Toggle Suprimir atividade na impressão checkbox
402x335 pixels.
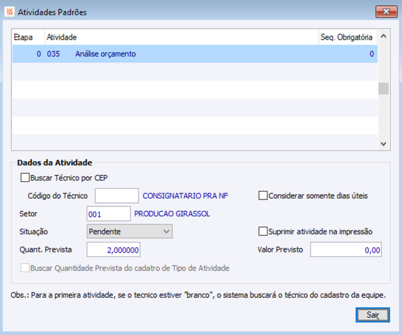(263, 231)
